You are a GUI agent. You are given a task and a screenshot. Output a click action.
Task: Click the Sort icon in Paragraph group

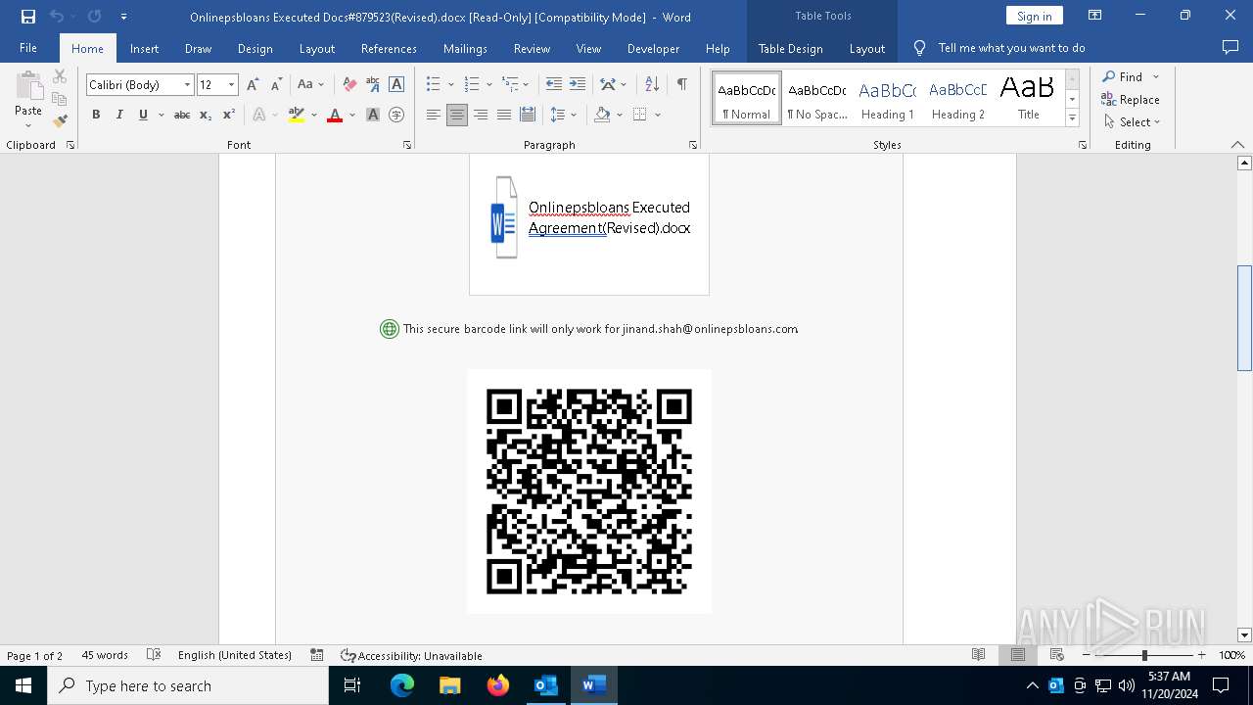[x=651, y=84]
